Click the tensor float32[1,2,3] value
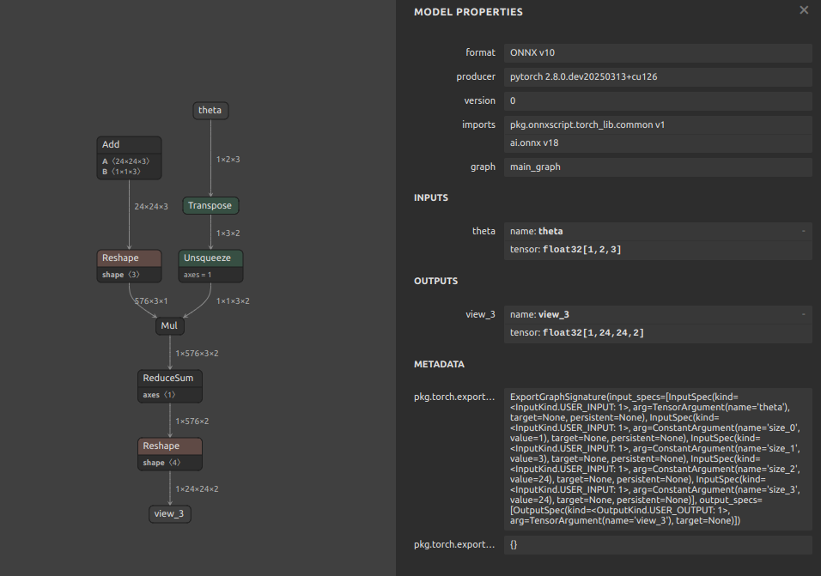This screenshot has width=821, height=576. [x=658, y=250]
